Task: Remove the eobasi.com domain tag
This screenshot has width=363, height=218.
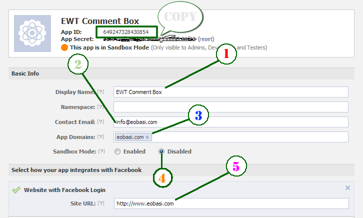Action: 147,137
